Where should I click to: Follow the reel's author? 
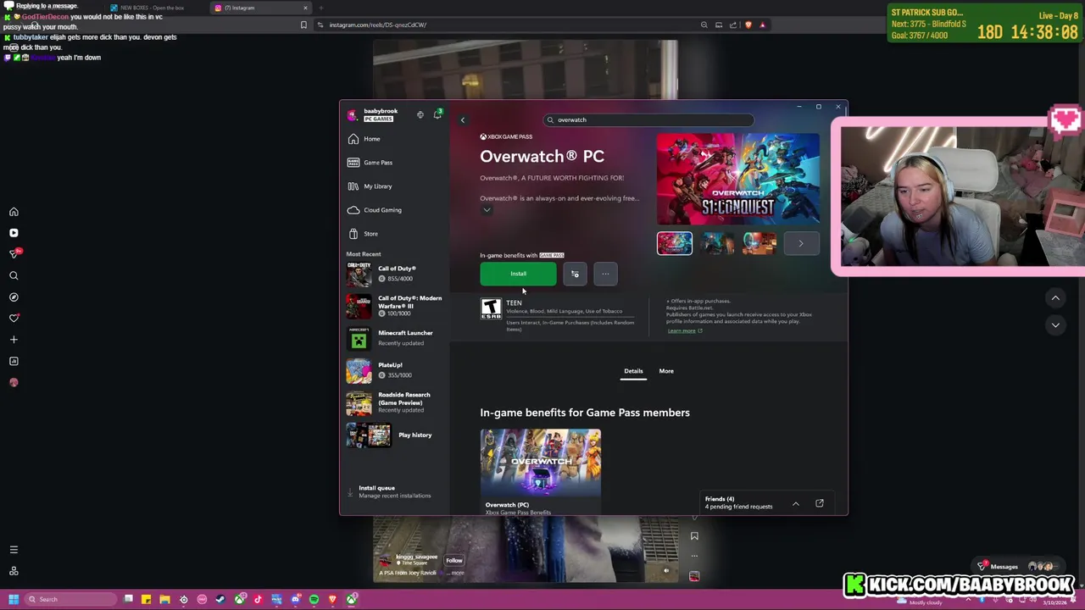tap(454, 561)
